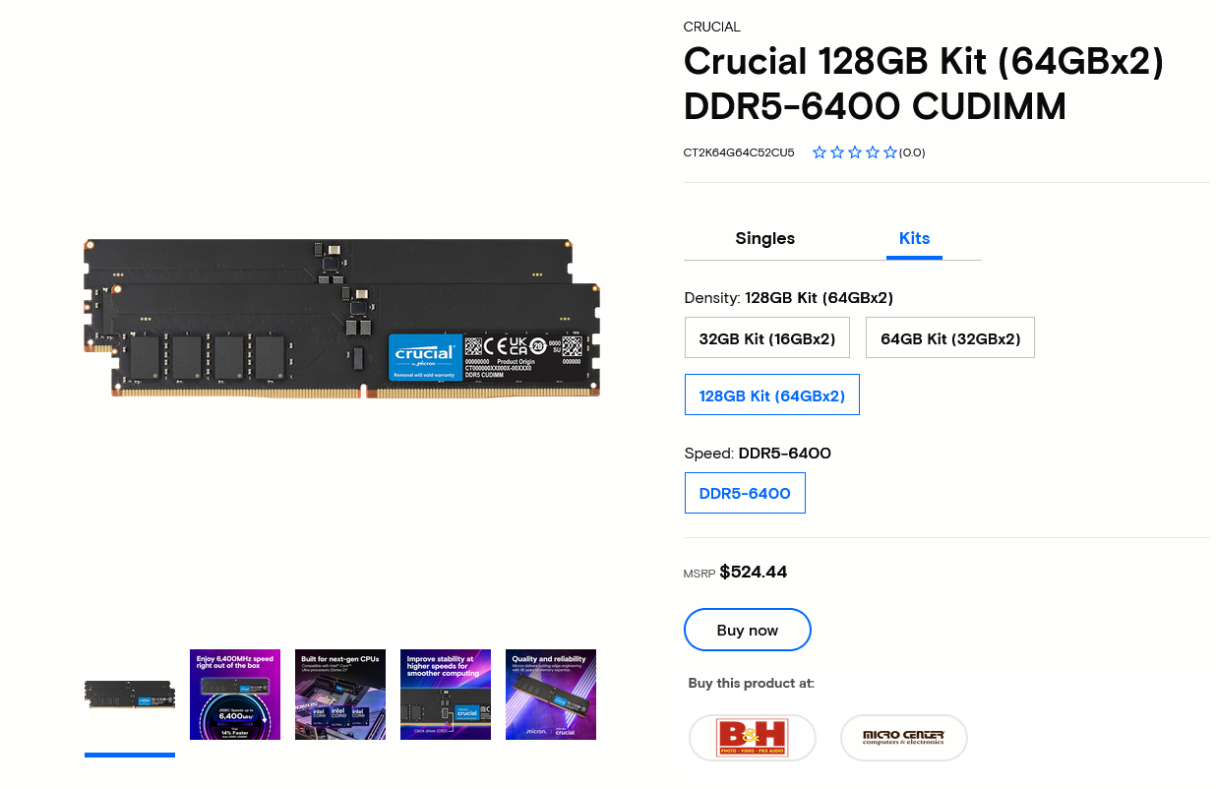The image size is (1216, 789).
Task: Select the fifth rating star
Action: pyautogui.click(x=890, y=152)
